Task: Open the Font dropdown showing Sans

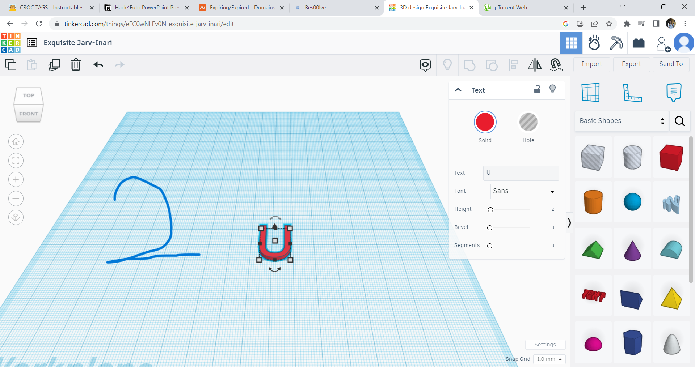Action: pyautogui.click(x=525, y=191)
